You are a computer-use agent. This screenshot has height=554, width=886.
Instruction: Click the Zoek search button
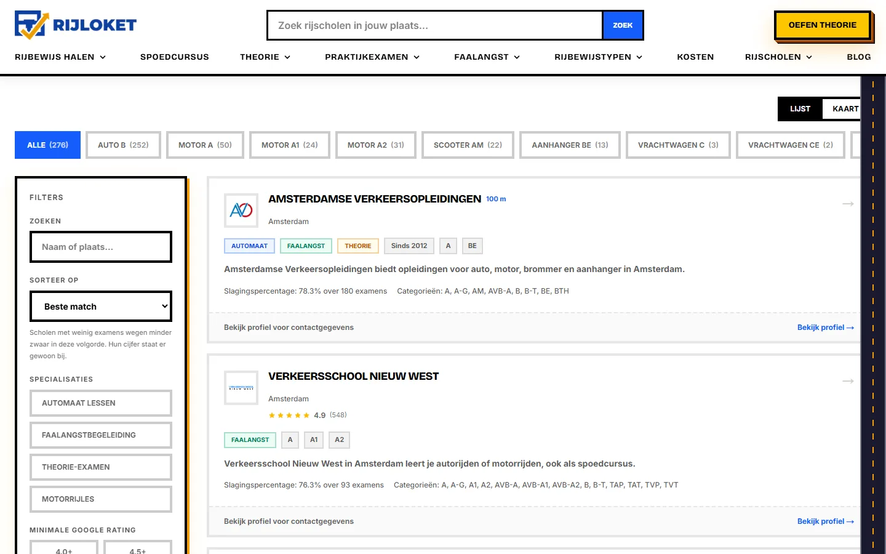click(x=623, y=25)
